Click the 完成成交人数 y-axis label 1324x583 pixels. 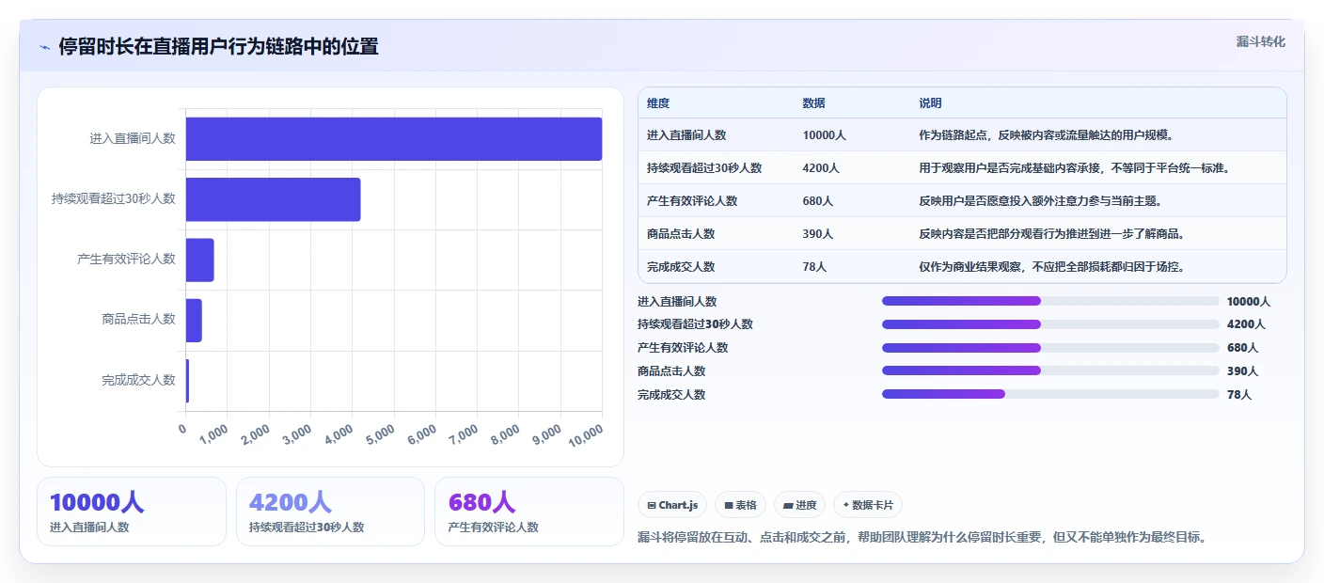click(138, 381)
